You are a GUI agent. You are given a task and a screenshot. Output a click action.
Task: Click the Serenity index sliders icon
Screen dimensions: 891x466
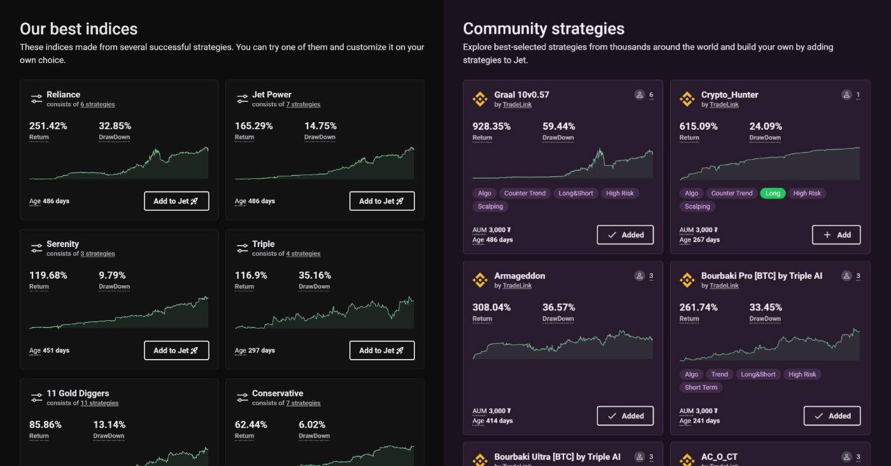pos(36,248)
